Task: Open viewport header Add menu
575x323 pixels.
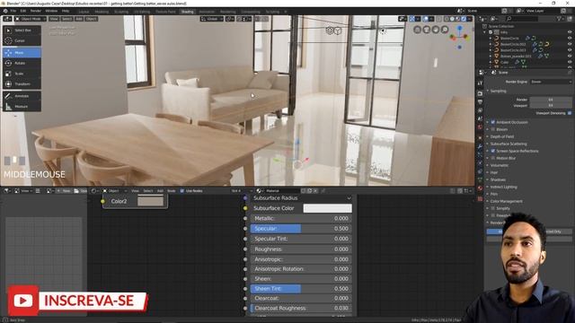Action: (79, 19)
